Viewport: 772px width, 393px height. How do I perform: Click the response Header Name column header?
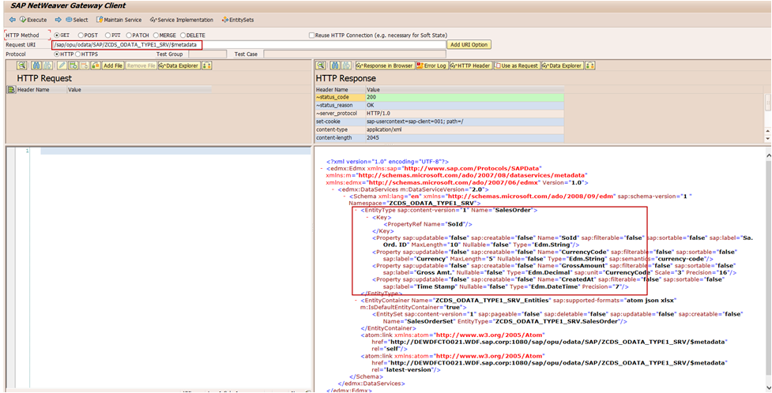coord(341,90)
